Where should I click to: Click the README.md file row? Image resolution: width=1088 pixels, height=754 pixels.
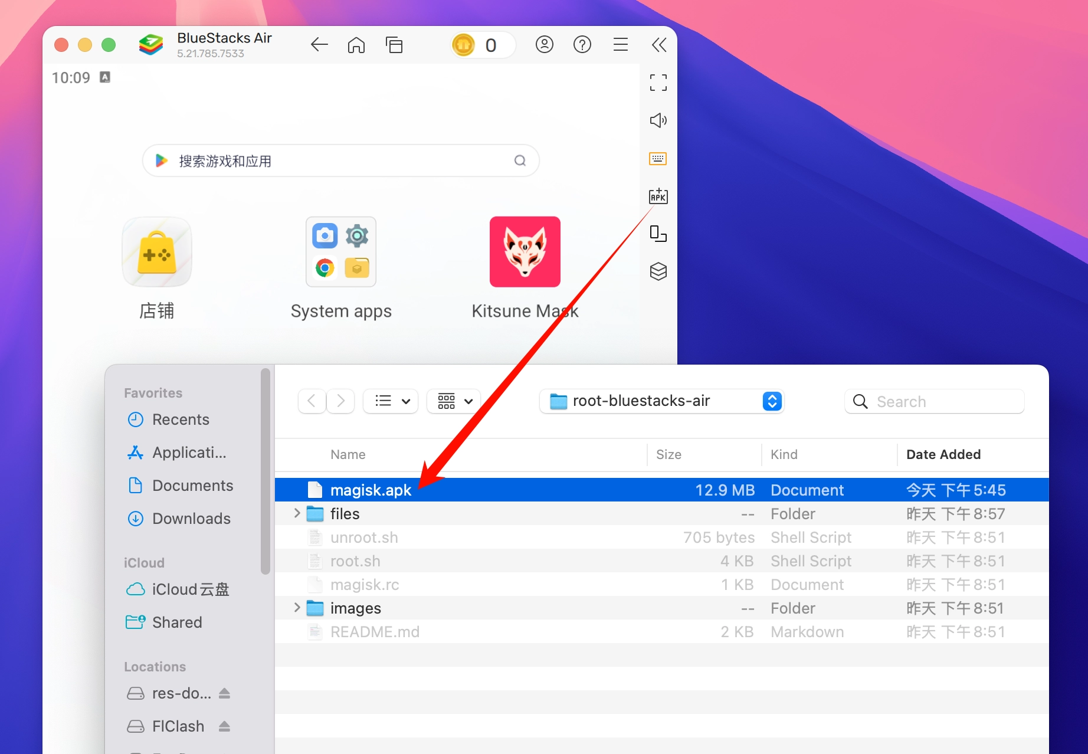point(662,631)
